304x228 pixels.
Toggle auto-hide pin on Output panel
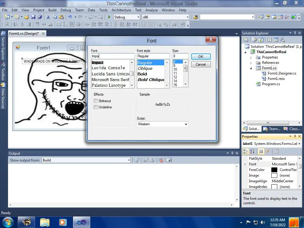point(232,153)
